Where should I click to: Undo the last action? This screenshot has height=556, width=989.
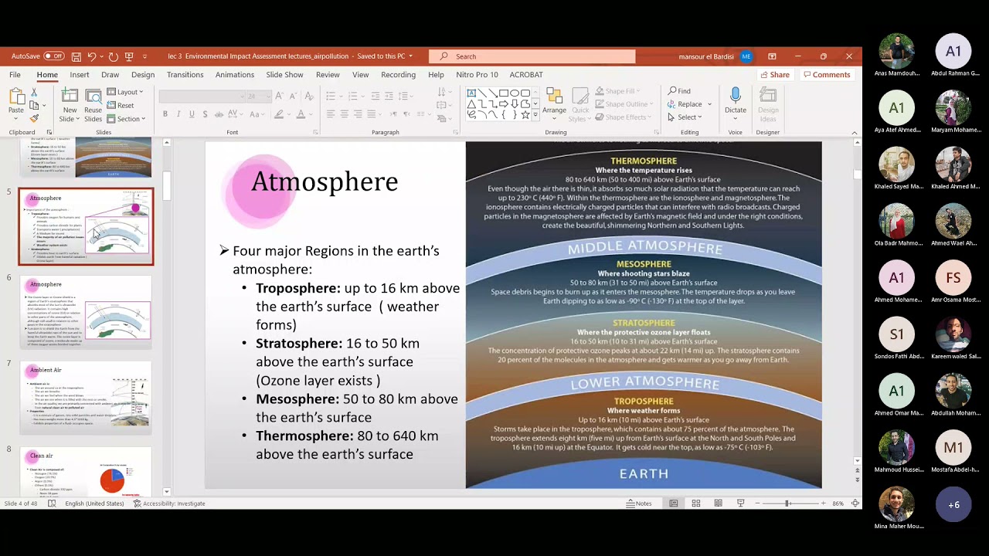pyautogui.click(x=91, y=56)
